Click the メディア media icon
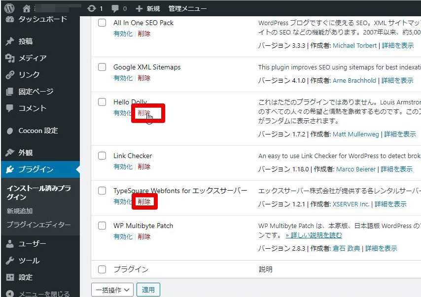 point(10,58)
